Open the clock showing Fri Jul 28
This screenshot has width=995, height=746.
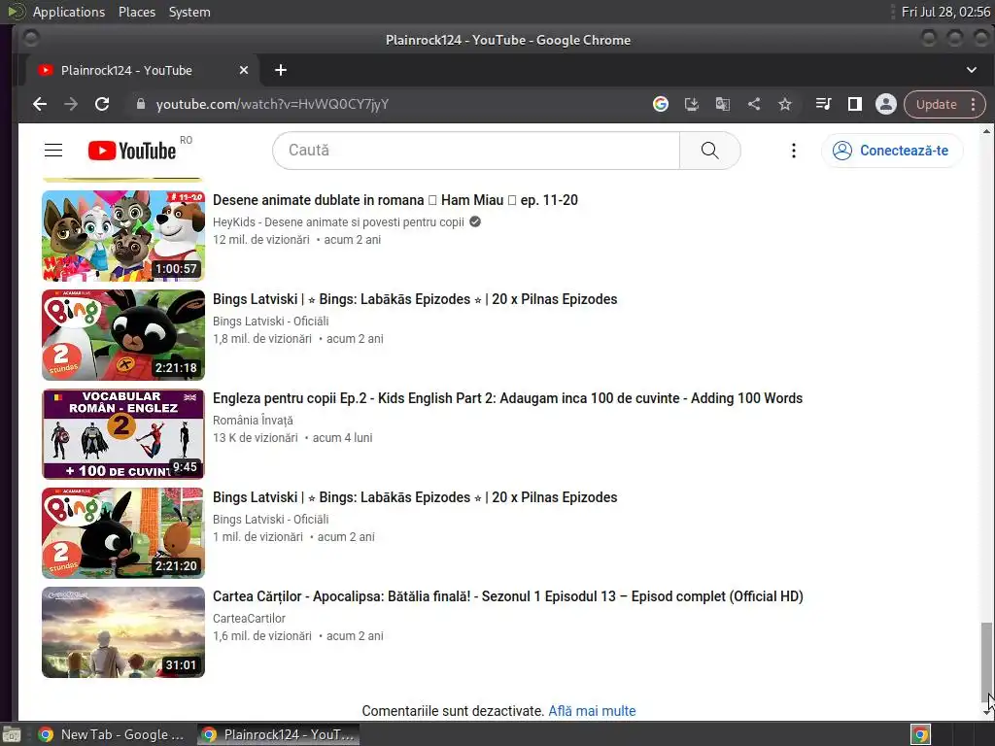pyautogui.click(x=945, y=12)
